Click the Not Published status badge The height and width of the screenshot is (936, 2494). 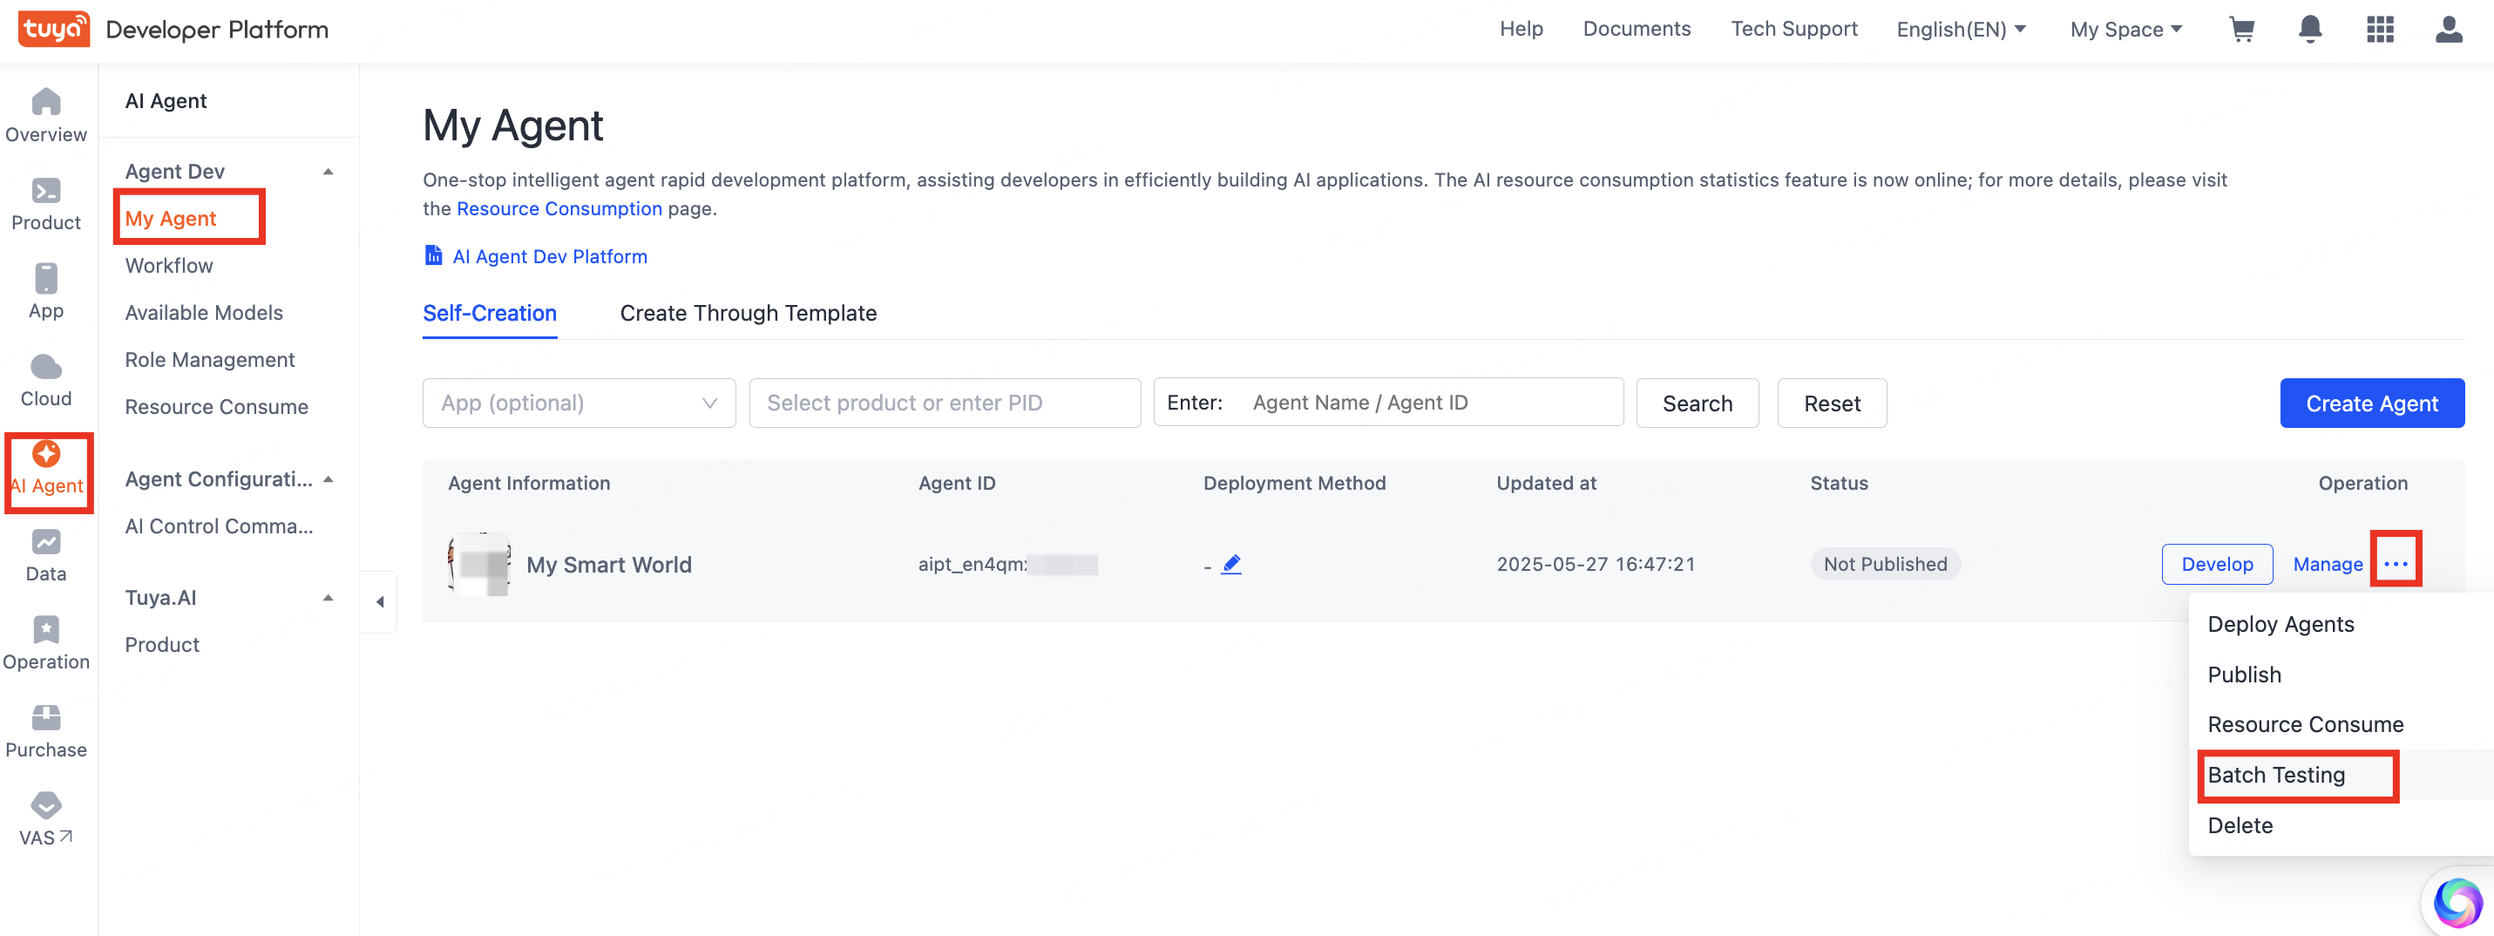pyautogui.click(x=1884, y=565)
